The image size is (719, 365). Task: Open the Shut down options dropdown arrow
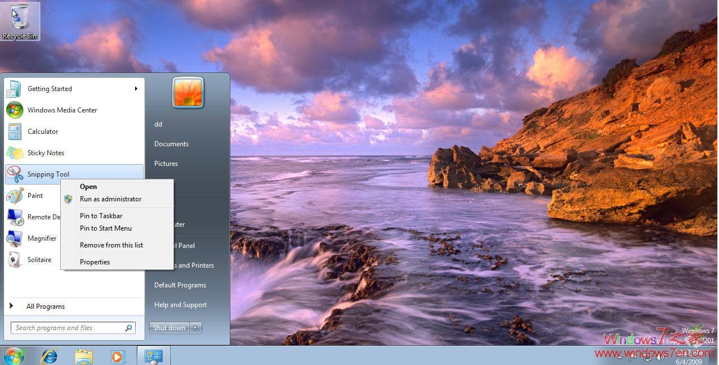click(x=195, y=327)
